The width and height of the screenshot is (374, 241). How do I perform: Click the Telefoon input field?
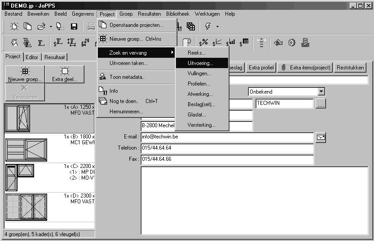(x=227, y=148)
